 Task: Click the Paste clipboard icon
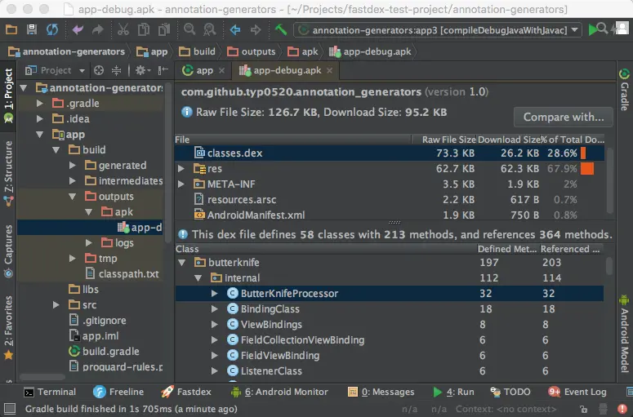coord(164,29)
